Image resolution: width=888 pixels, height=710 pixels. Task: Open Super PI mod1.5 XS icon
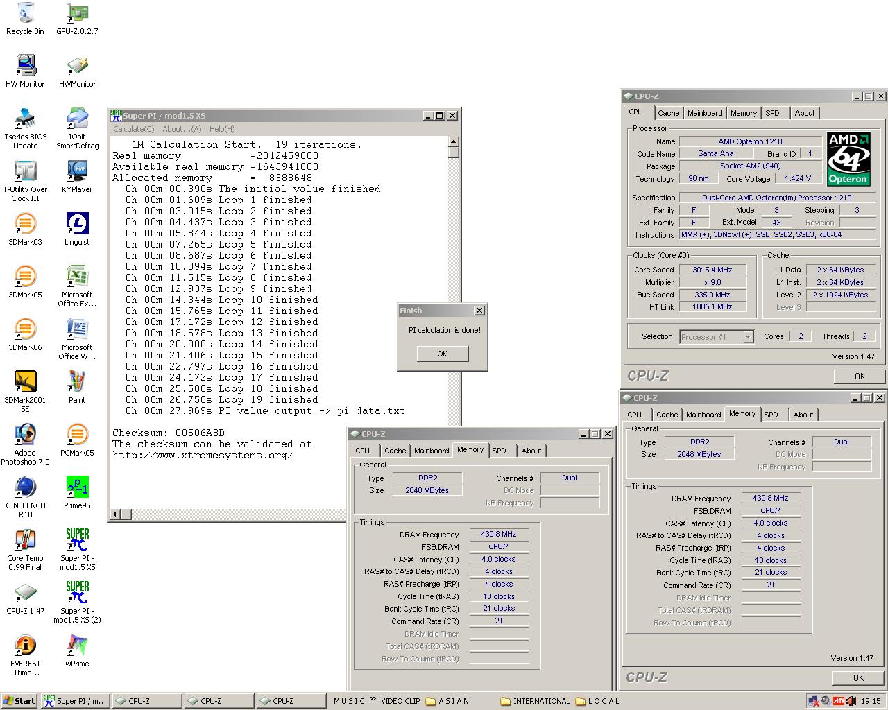coord(77,550)
